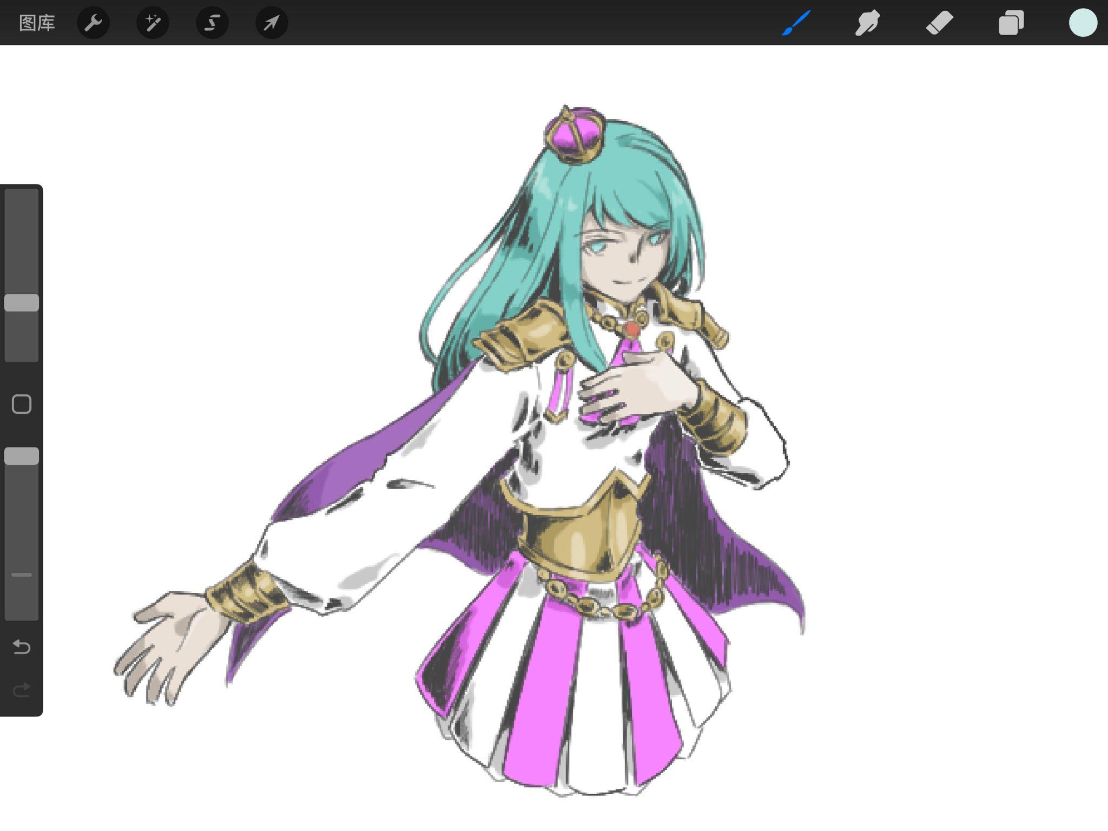1108x831 pixels.
Task: Undo the last action
Action: click(22, 647)
